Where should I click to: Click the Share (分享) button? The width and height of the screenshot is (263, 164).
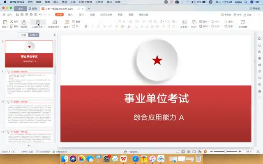coord(248,14)
